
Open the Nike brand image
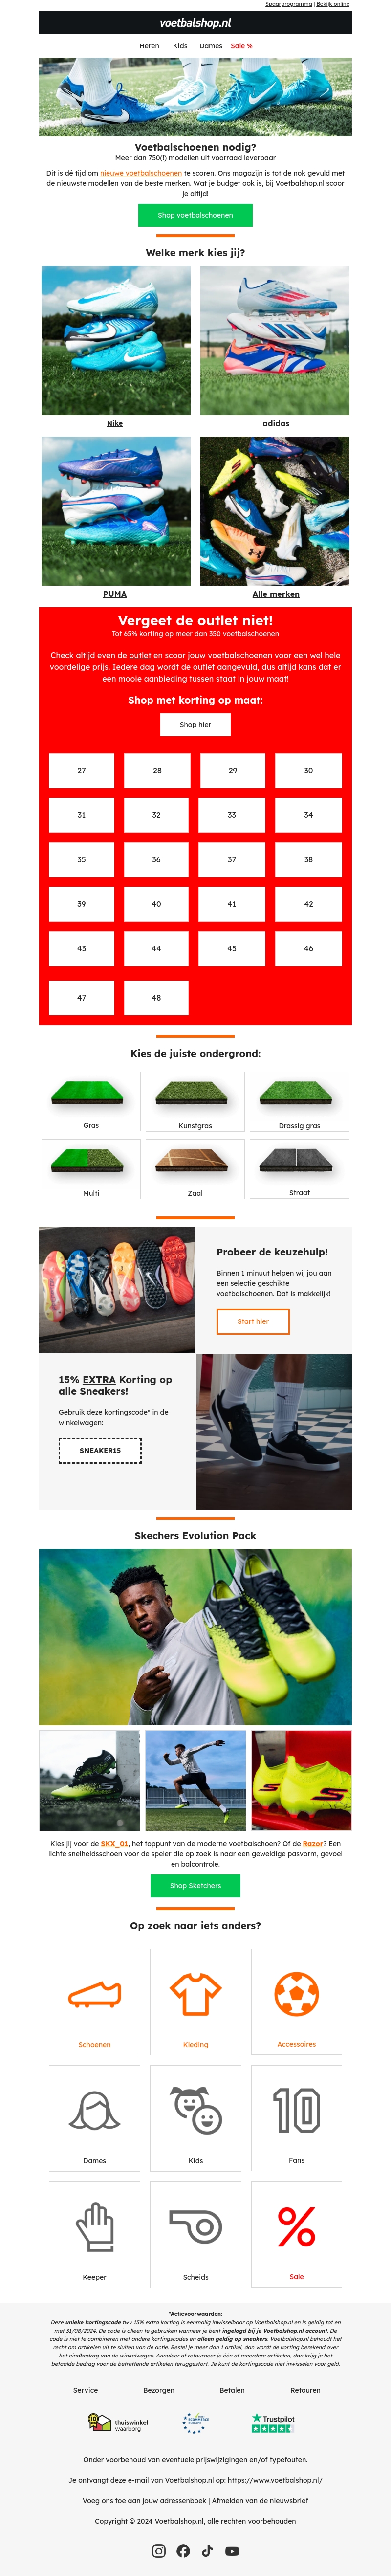click(116, 340)
